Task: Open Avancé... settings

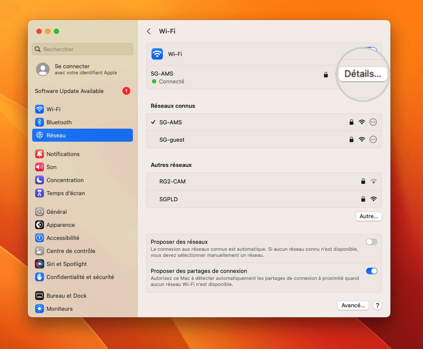Action: pos(353,305)
